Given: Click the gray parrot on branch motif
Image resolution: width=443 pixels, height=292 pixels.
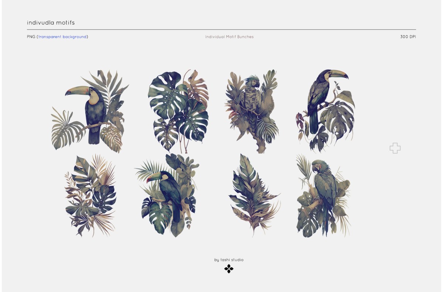Looking at the screenshot, I should coord(252,111).
